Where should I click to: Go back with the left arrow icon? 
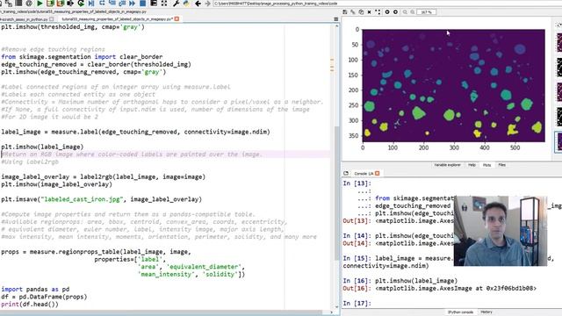[x=198, y=4]
